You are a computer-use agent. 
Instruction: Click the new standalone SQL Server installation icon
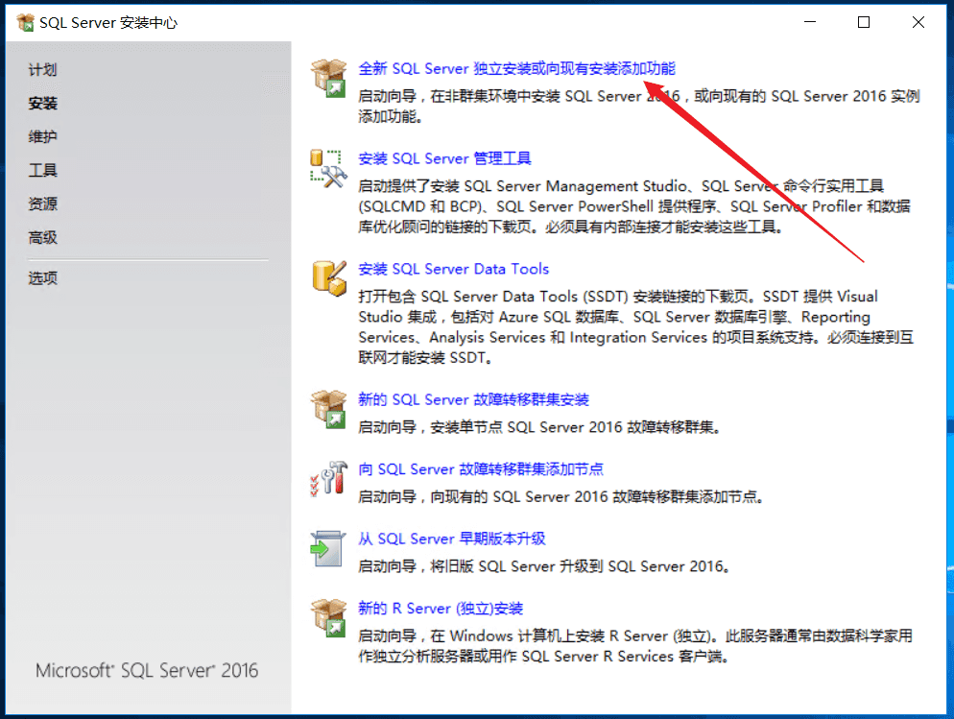tap(329, 79)
